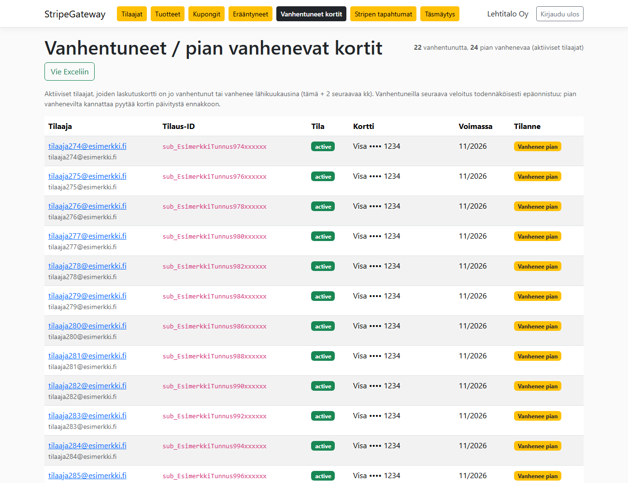Select subscription ID sub_EsimerkkiTunnus992xxxxxx
The width and height of the screenshot is (628, 483).
pos(214,416)
